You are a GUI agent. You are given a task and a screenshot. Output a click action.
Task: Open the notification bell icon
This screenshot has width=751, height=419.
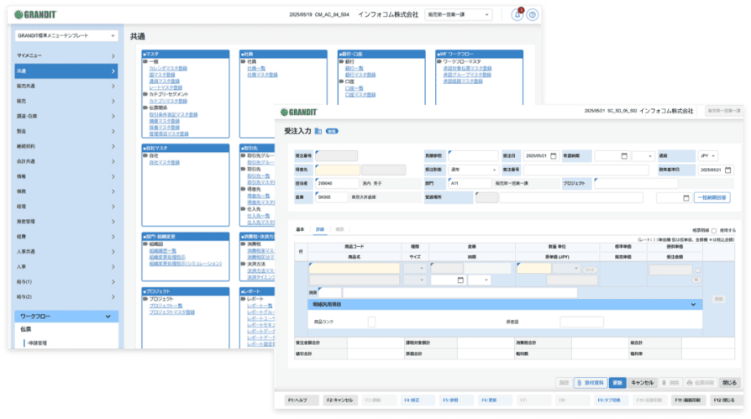click(517, 15)
